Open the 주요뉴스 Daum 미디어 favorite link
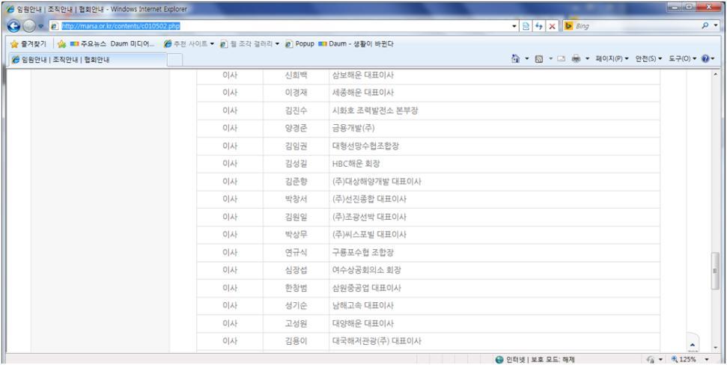This screenshot has width=727, height=365. [112, 44]
